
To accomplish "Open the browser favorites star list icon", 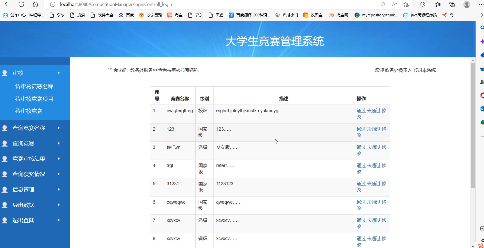I will 438,4.
